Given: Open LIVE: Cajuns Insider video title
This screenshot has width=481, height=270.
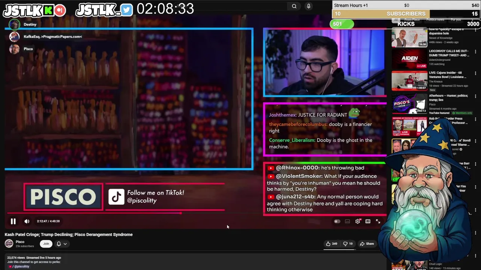Looking at the screenshot, I should pos(448,75).
